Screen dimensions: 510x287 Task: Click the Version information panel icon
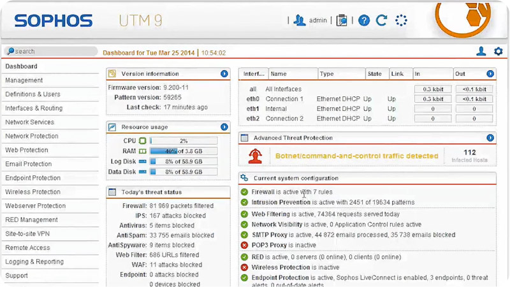coord(112,73)
